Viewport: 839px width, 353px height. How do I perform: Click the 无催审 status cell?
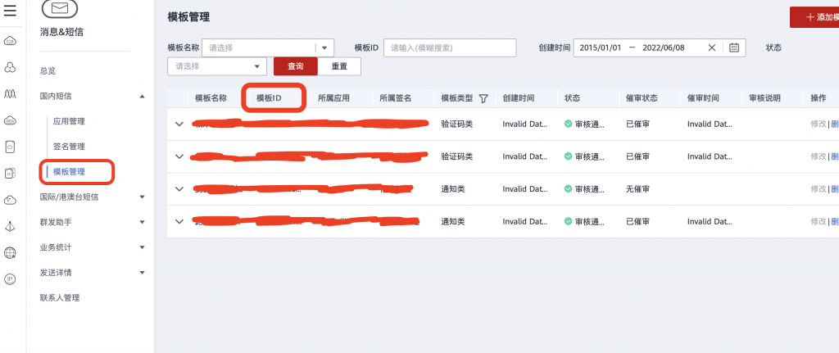[637, 189]
